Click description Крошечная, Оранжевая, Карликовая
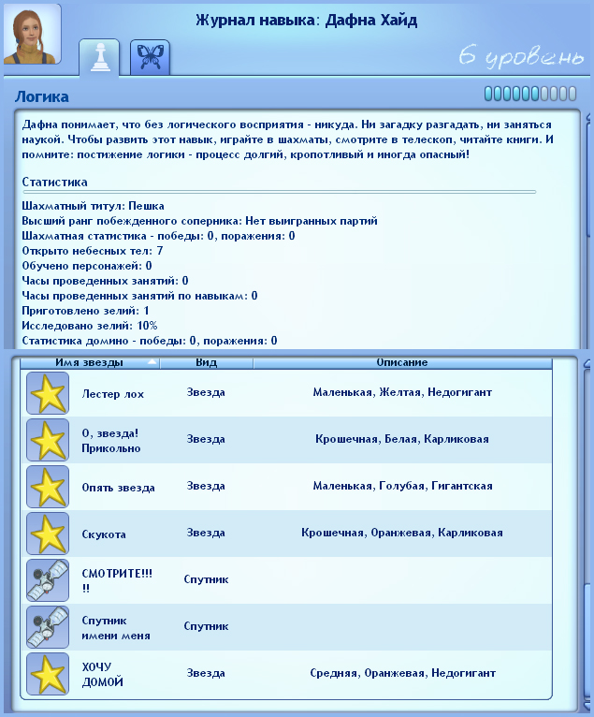The image size is (594, 717). click(402, 533)
